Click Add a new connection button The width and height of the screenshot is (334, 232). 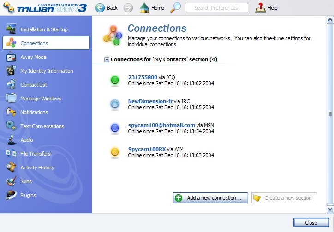[x=210, y=198]
